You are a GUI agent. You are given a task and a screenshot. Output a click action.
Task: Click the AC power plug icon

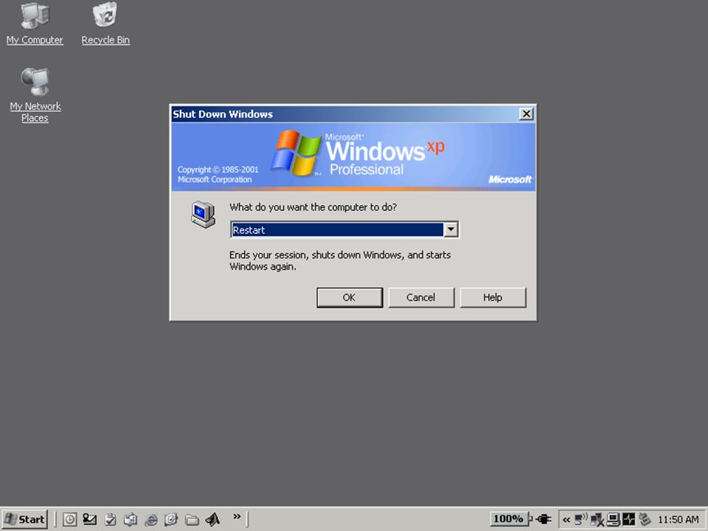[544, 519]
